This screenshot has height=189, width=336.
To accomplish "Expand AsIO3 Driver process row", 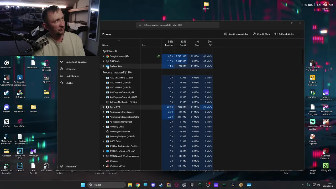I will pyautogui.click(x=103, y=141).
